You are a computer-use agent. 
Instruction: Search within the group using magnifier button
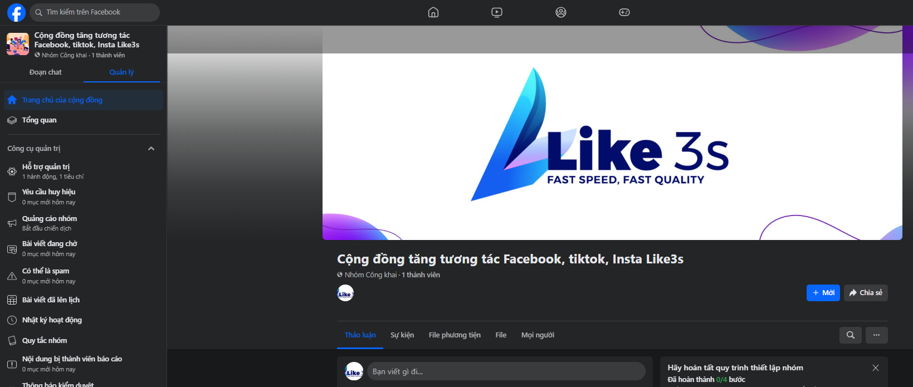(851, 335)
